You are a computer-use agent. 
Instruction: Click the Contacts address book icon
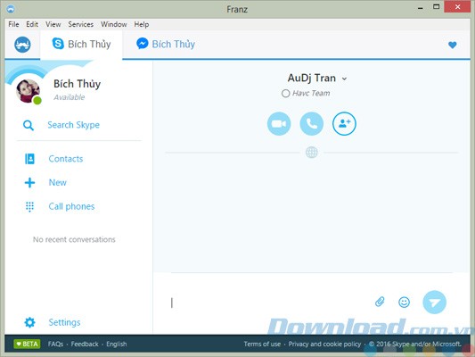click(x=29, y=159)
